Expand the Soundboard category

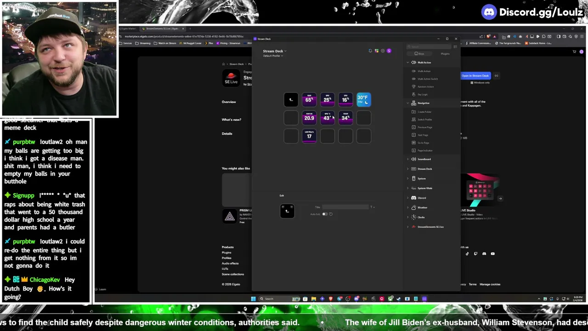[407, 159]
